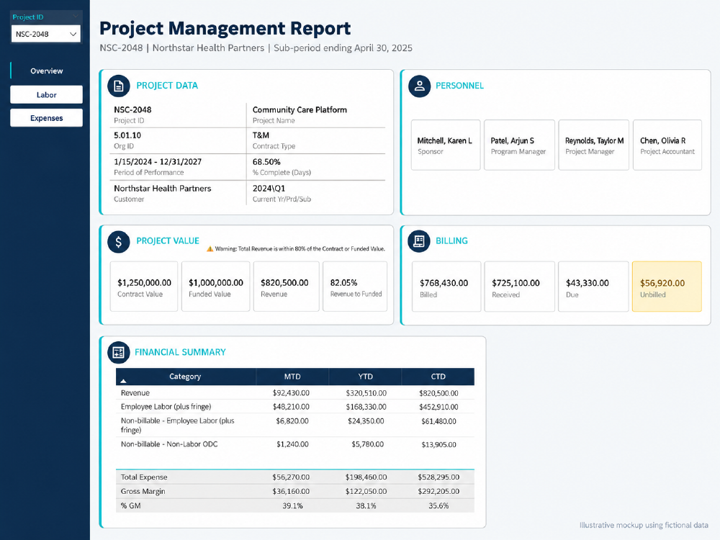Click the Gross Margin MTD value $36,160.00
This screenshot has height=540, width=720.
coord(291,491)
